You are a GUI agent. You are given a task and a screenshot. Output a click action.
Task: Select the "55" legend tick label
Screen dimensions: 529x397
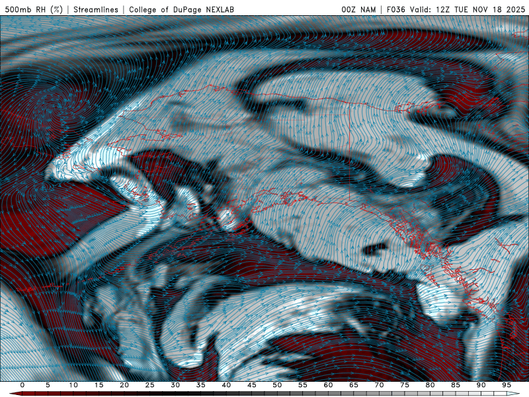tap(303, 385)
